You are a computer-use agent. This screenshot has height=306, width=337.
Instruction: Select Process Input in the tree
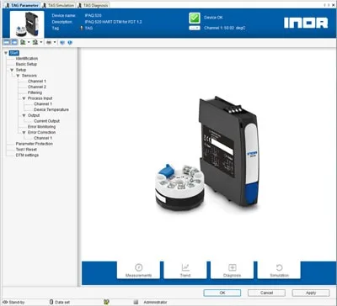tap(40, 98)
